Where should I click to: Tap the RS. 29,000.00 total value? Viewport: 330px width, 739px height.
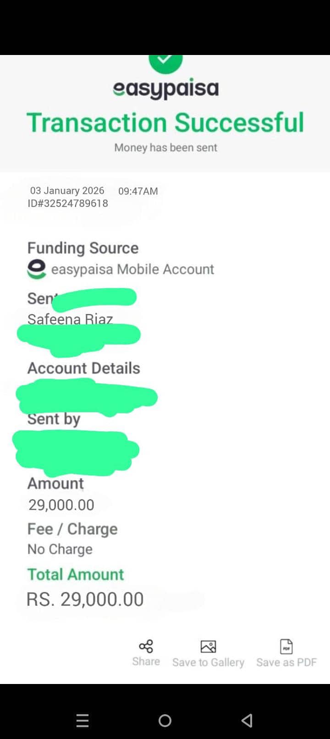pos(85,599)
